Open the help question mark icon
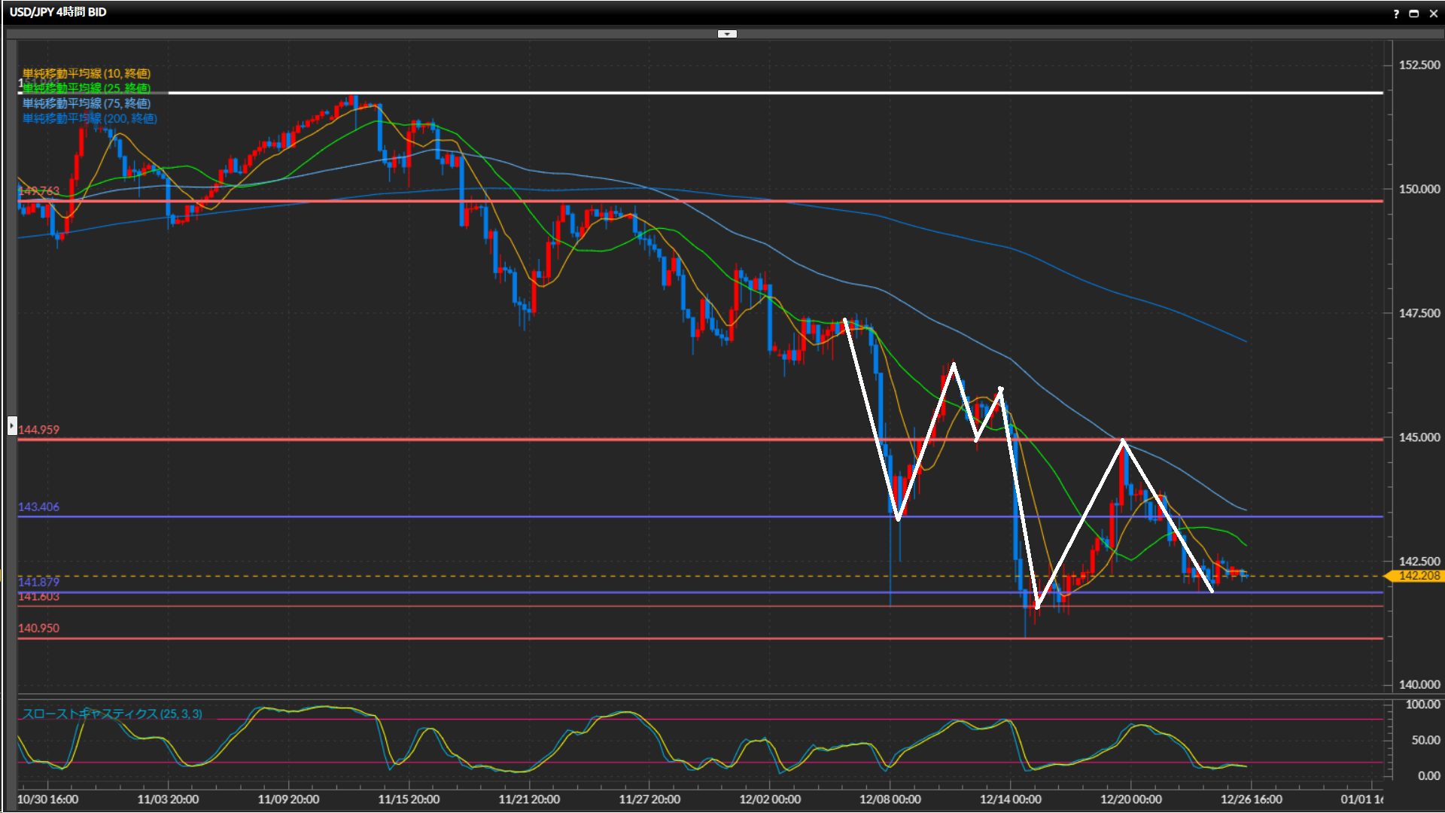 pyautogui.click(x=1396, y=14)
